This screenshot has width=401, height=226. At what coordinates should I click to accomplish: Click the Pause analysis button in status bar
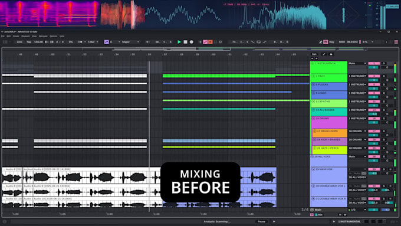[x=261, y=222]
